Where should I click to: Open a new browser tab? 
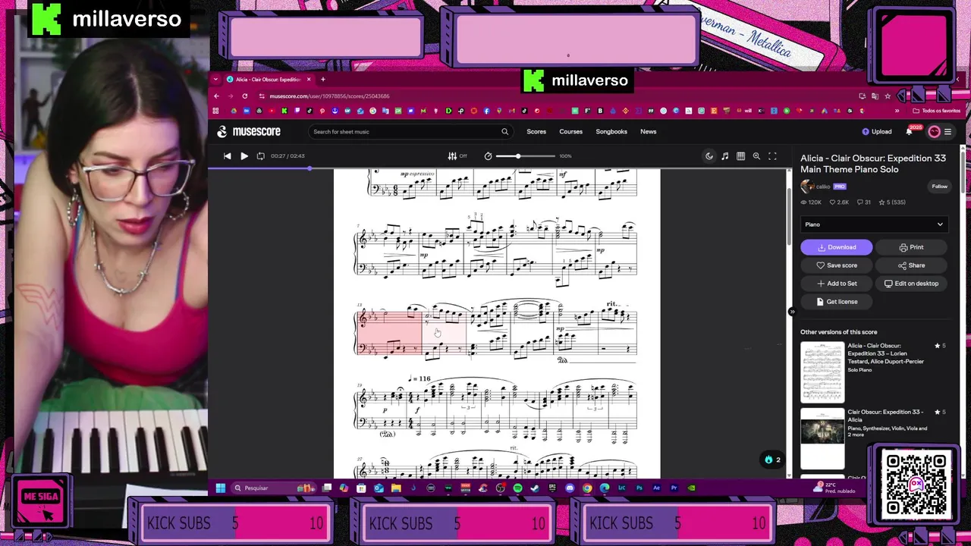[x=322, y=80]
